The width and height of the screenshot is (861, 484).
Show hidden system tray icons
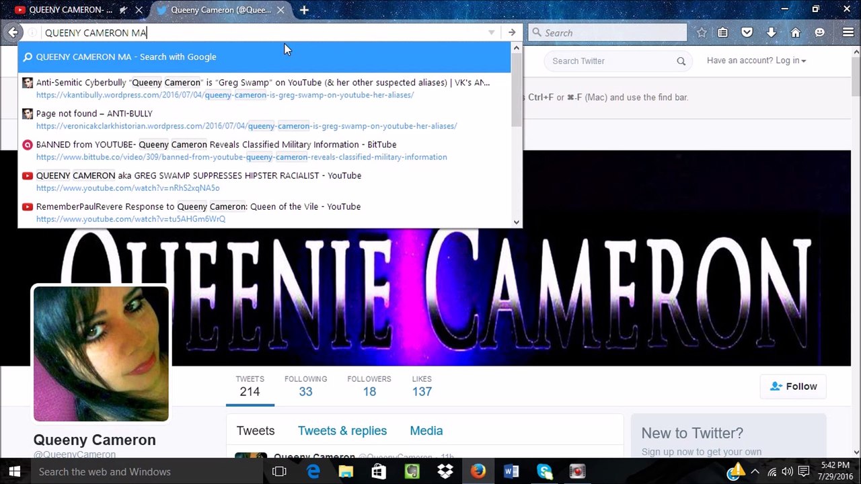[755, 472]
